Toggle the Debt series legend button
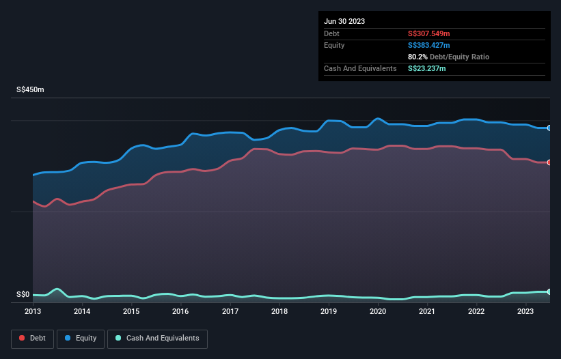 tap(33, 339)
